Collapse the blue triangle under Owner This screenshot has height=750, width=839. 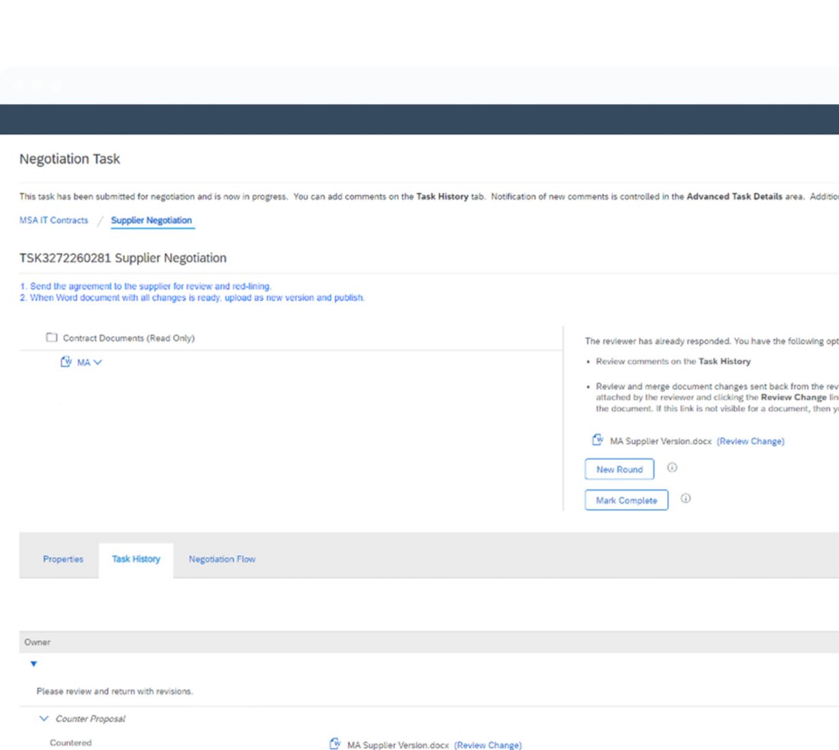(x=33, y=664)
